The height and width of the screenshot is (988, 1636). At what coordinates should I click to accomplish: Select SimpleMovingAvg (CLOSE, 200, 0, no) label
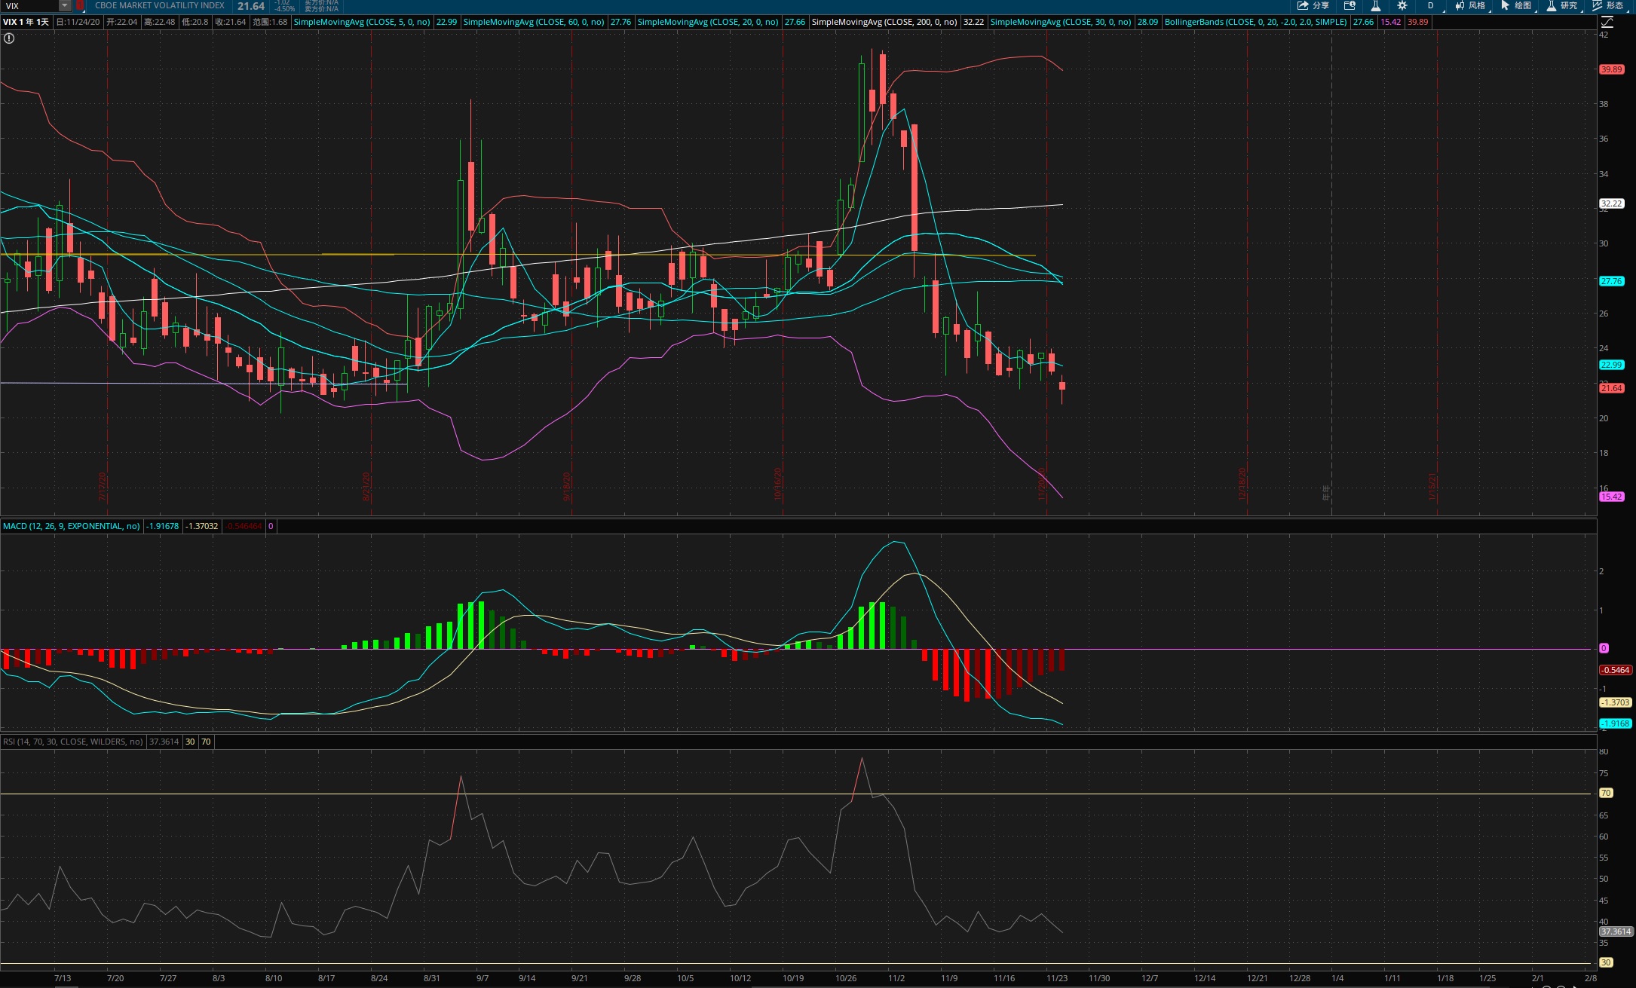(x=884, y=22)
